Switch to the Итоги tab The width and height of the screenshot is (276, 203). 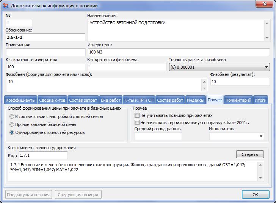pos(260,100)
